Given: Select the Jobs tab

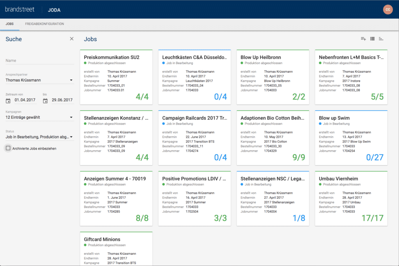Looking at the screenshot, I should [10, 24].
